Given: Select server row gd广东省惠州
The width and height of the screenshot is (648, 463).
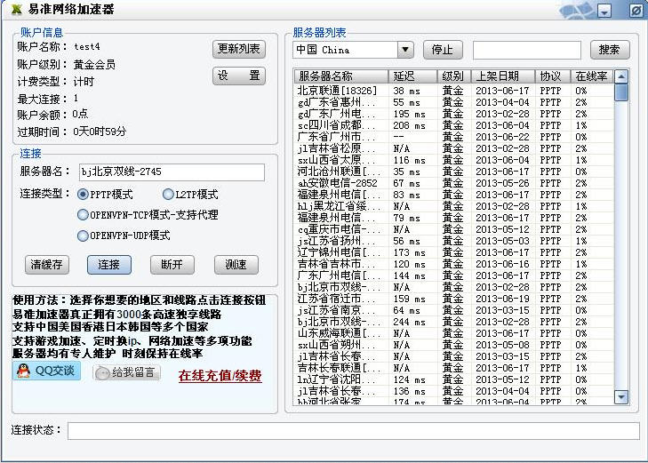Looking at the screenshot, I should point(453,102).
